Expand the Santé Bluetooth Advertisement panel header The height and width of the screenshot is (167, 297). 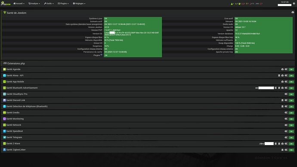point(148,88)
